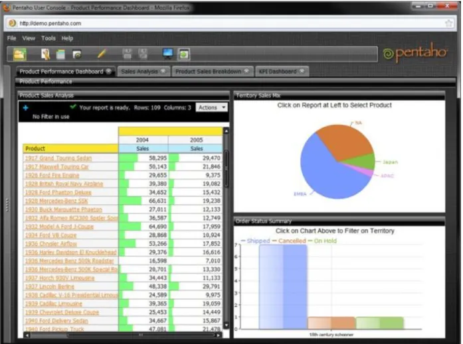Click the orange Cancelled bar in chart
The width and height of the screenshot is (463, 344).
(331, 323)
